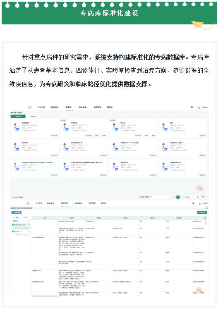Viewport: 218px width, 310px height.
Task: Click the green button above table's right edge
Action: [x=202, y=212]
